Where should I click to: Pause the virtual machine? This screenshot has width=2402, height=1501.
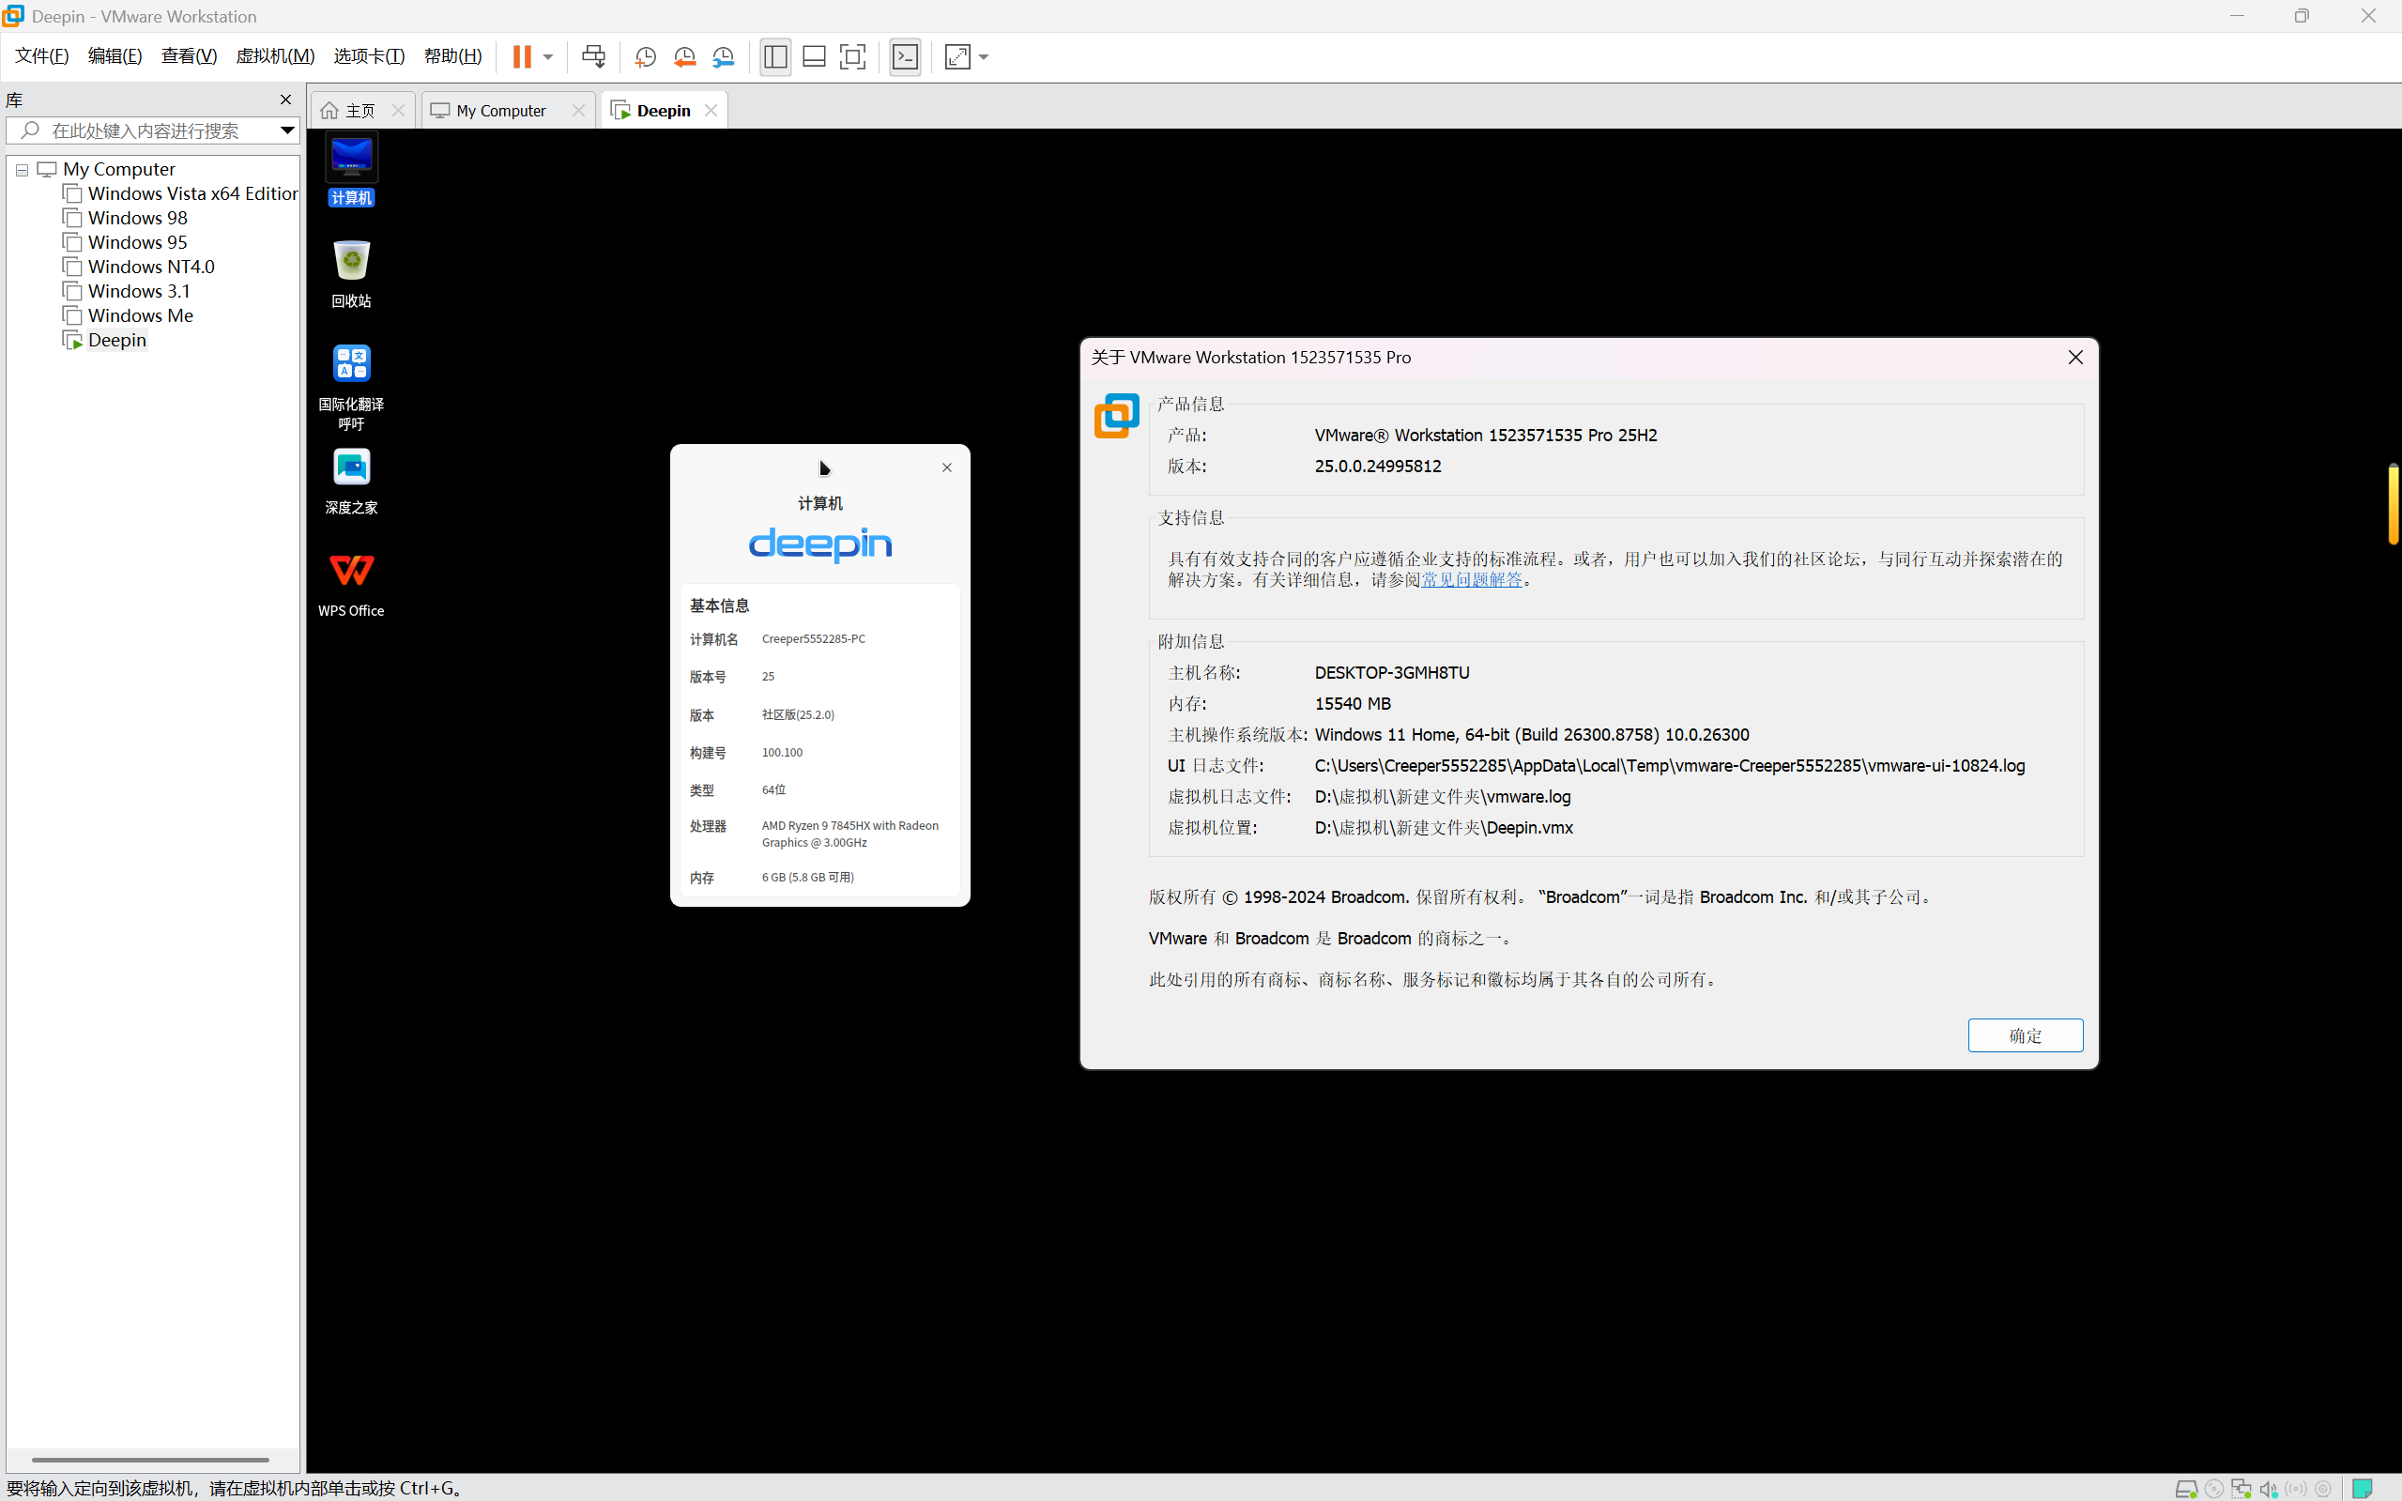521,56
